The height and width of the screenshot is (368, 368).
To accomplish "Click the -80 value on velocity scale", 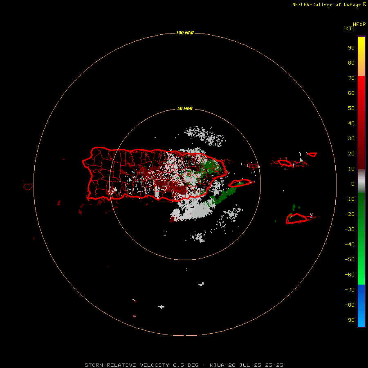I will pos(350,305).
